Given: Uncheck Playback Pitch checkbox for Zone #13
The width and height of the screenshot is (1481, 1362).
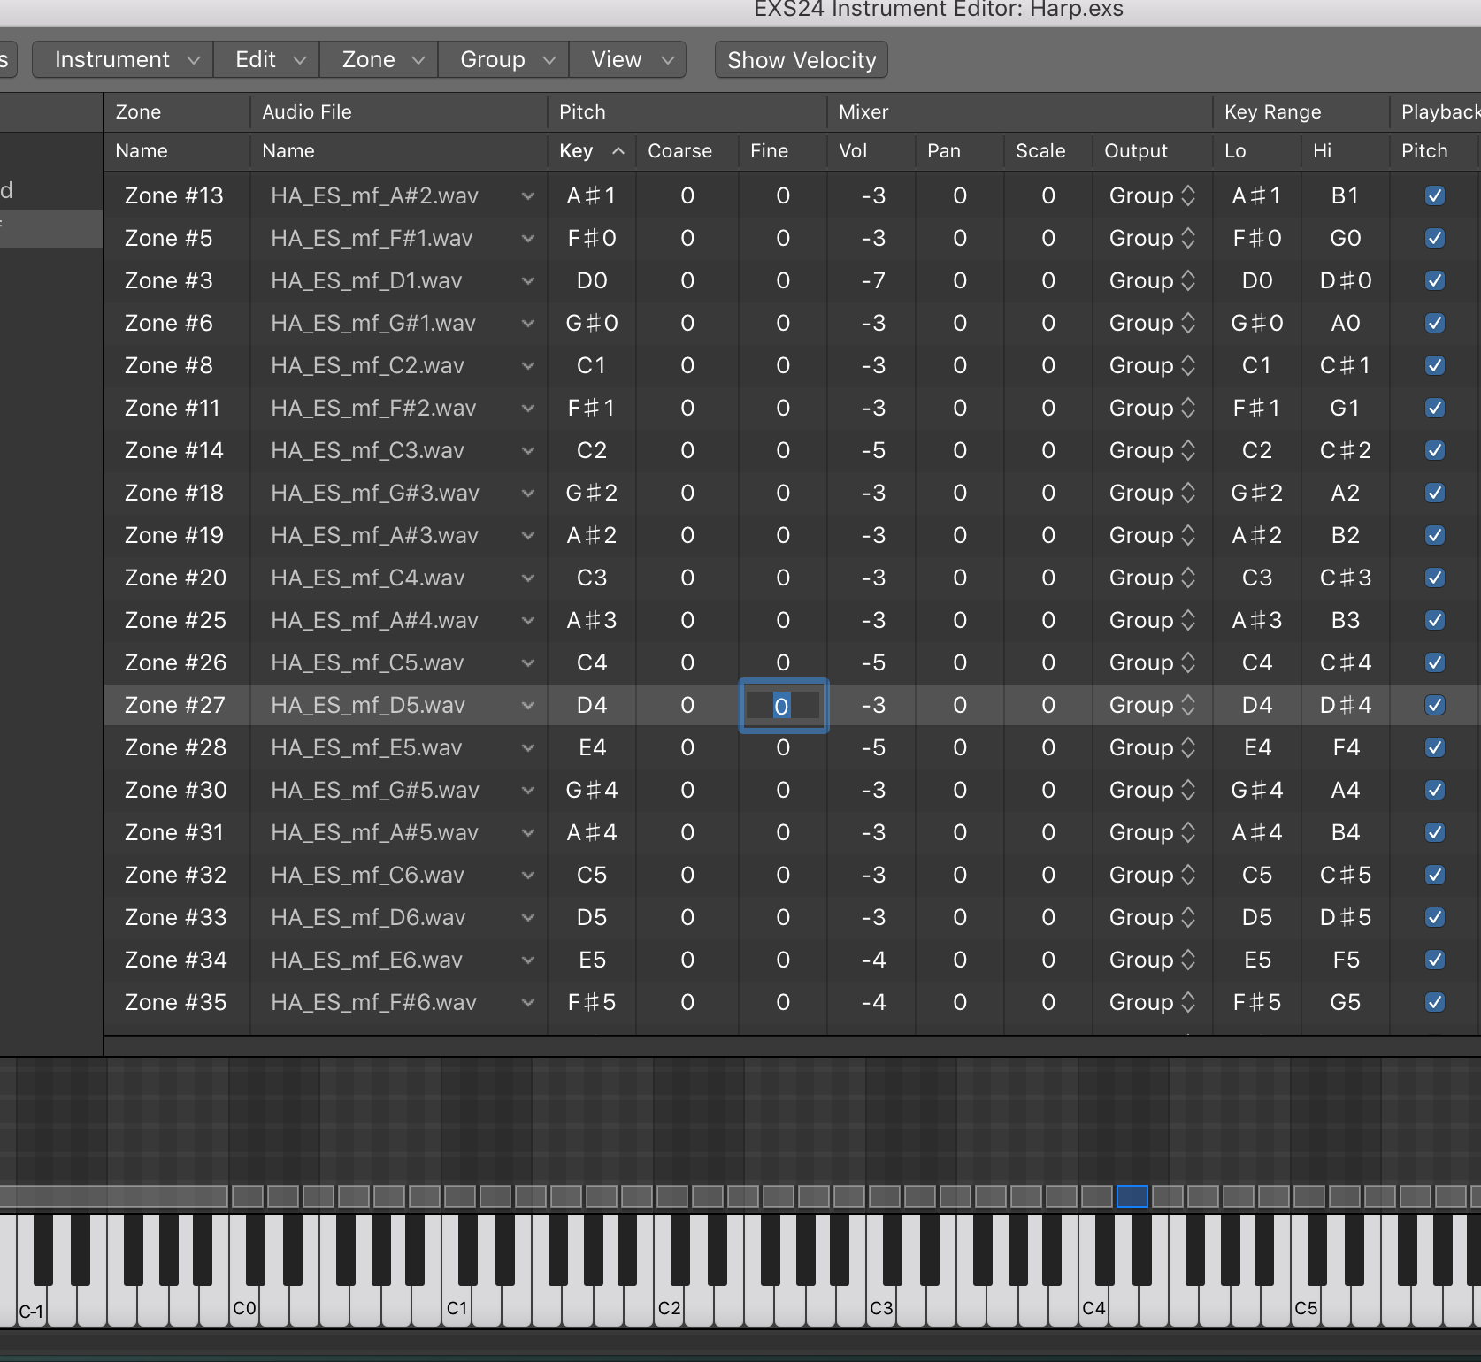Looking at the screenshot, I should 1435,195.
